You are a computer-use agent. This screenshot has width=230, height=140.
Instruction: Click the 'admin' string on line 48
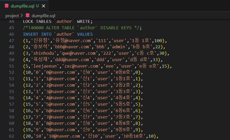(119, 47)
